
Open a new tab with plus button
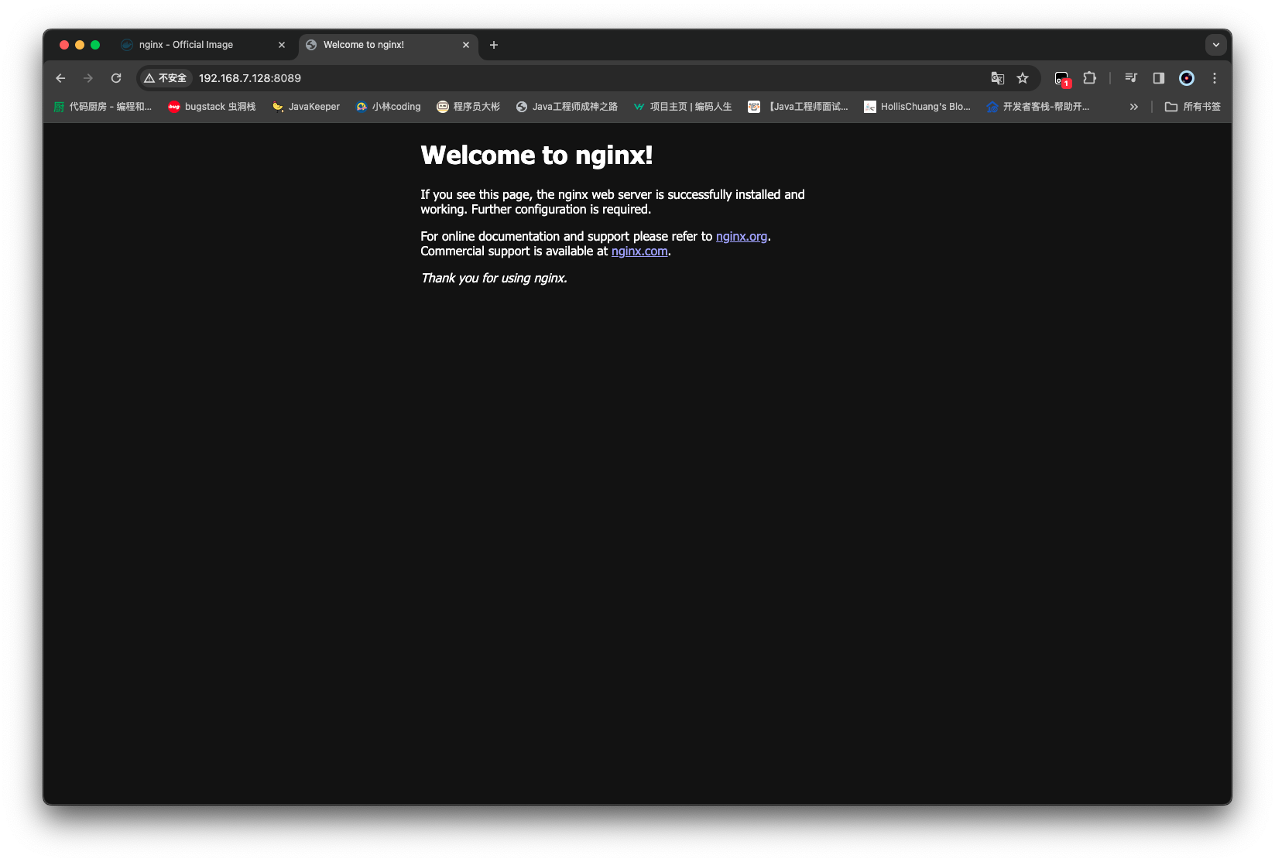click(x=494, y=45)
